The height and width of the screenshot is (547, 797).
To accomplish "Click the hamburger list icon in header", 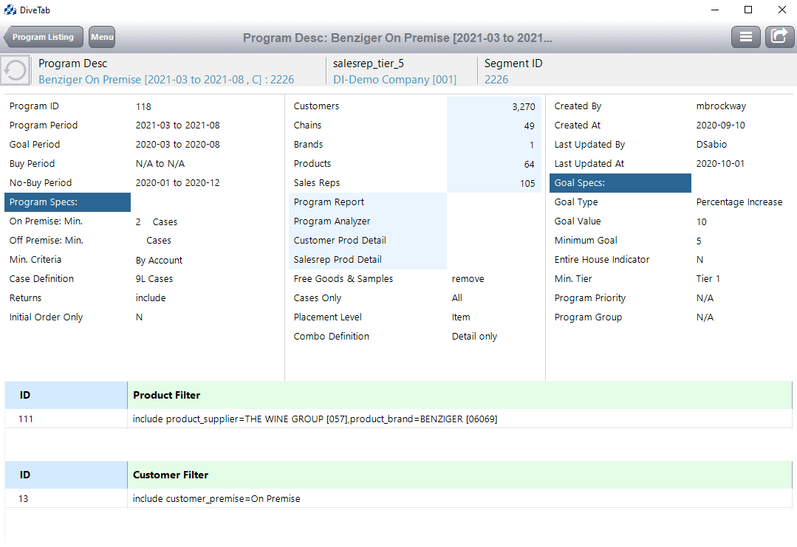I will (745, 37).
